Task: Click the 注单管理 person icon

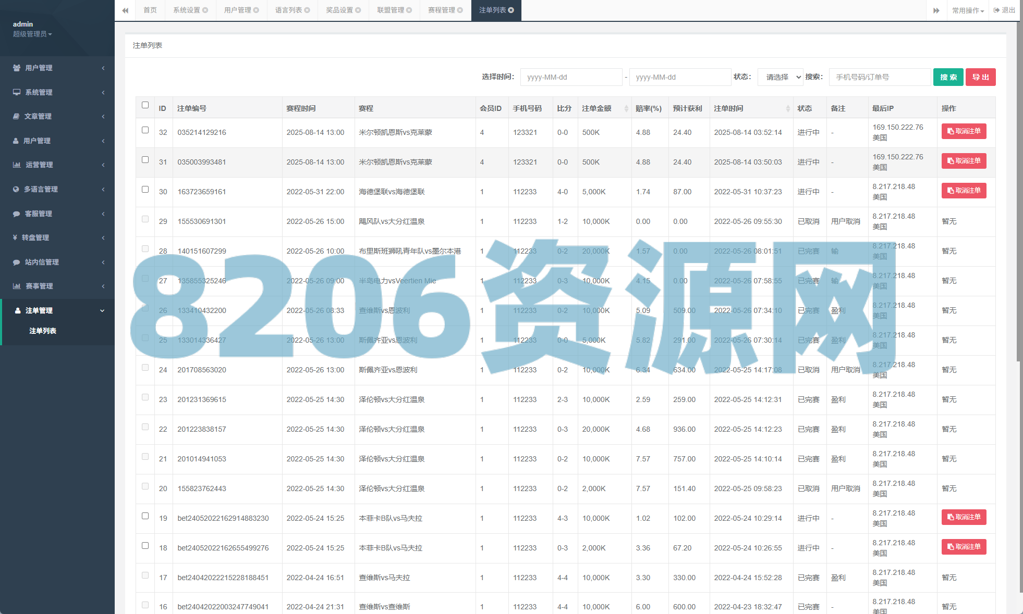Action: coord(18,311)
